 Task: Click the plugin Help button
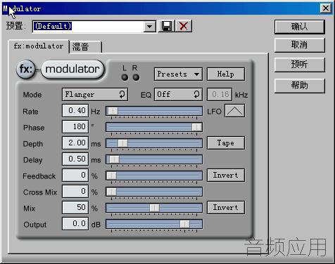click(x=226, y=74)
